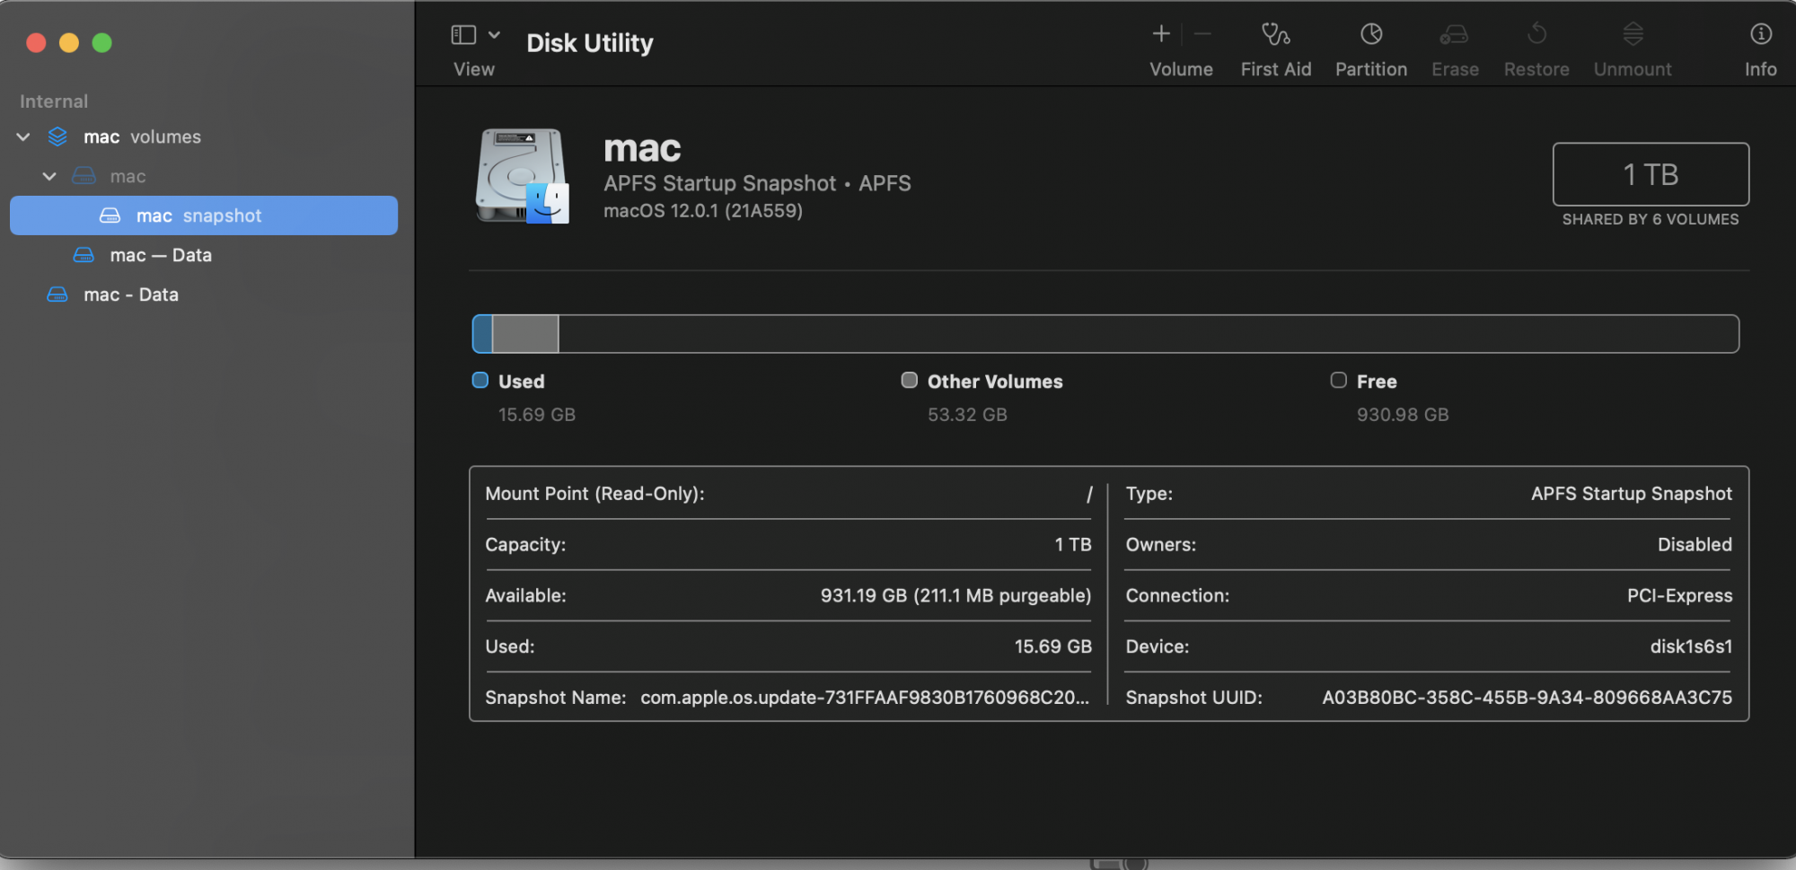Click the First Aid label

pos(1276,69)
